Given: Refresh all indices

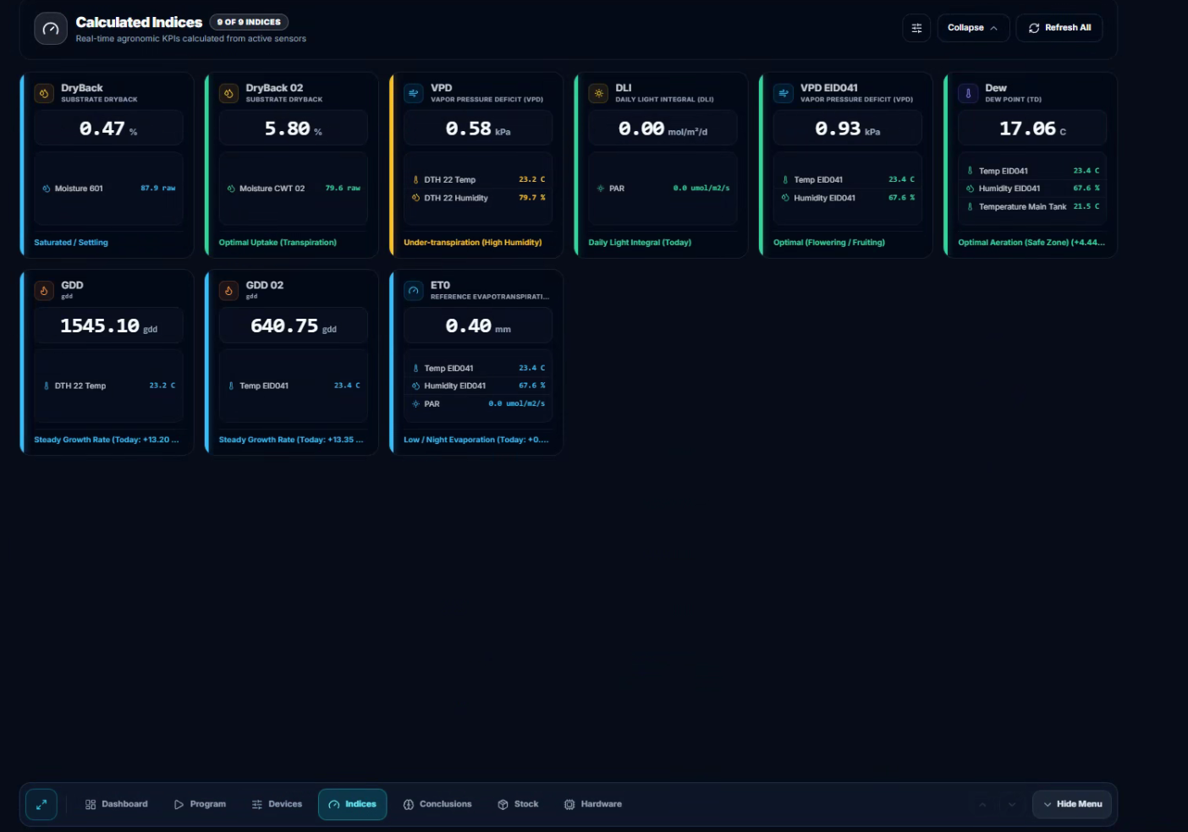Looking at the screenshot, I should [1059, 28].
